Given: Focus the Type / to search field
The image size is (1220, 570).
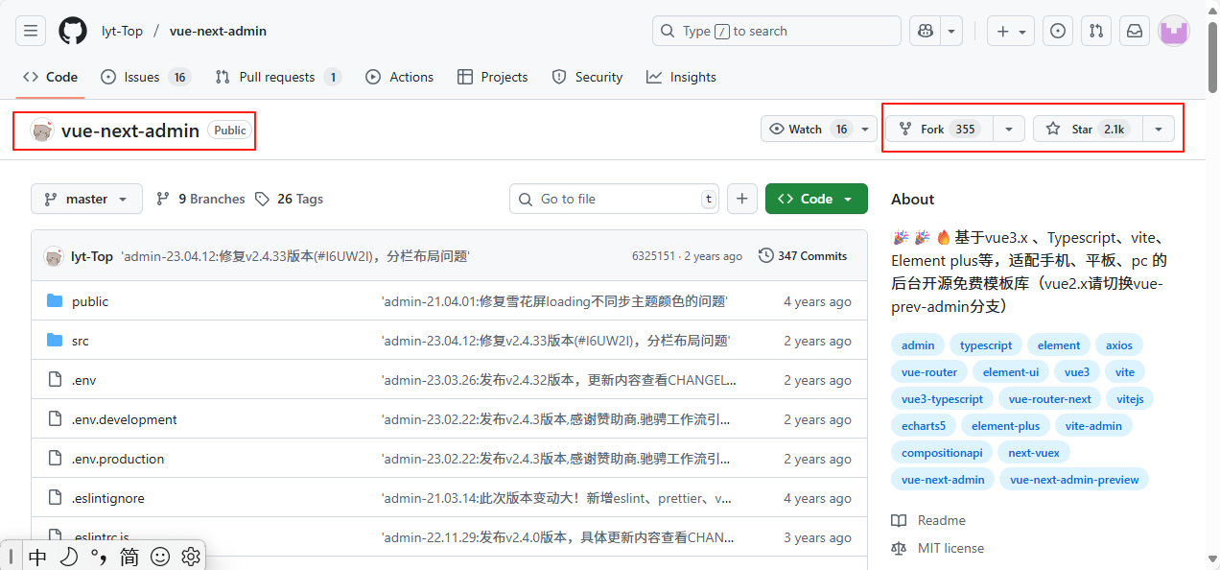Looking at the screenshot, I should pyautogui.click(x=777, y=31).
